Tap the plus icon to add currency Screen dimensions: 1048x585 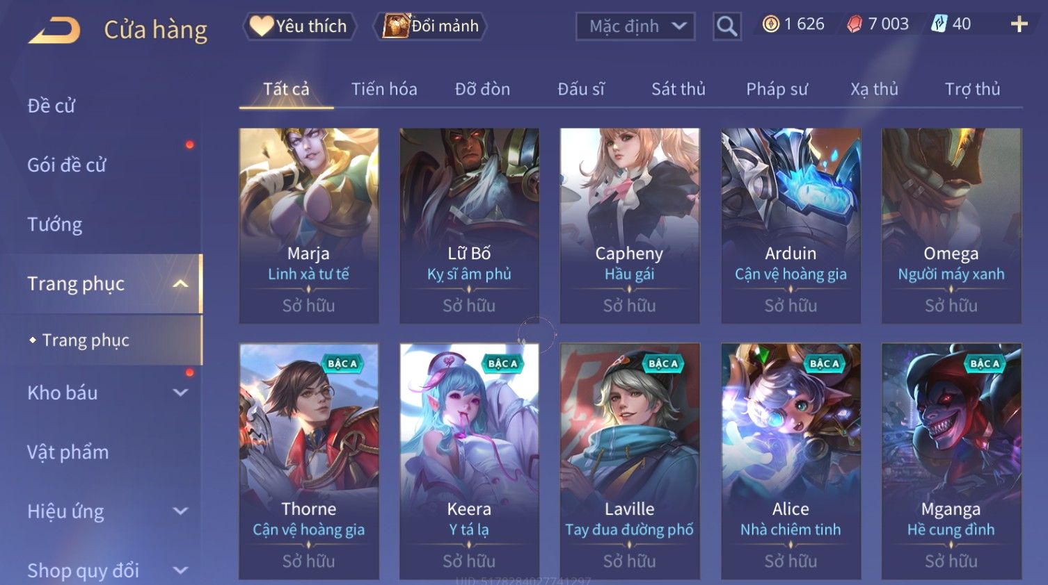pos(1019,24)
